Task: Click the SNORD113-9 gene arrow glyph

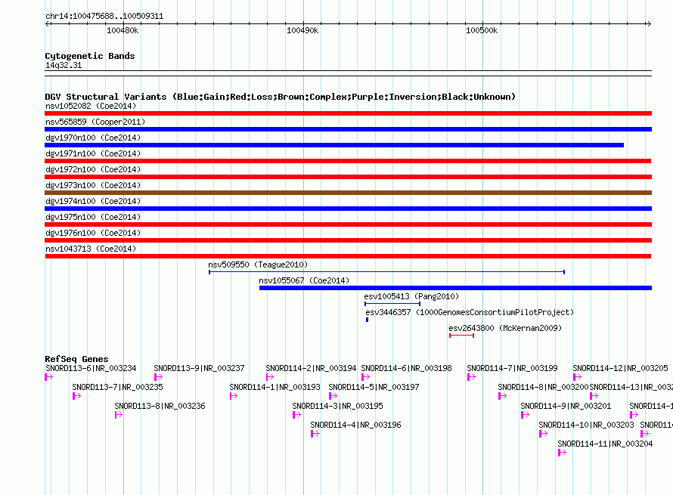Action: (158, 377)
